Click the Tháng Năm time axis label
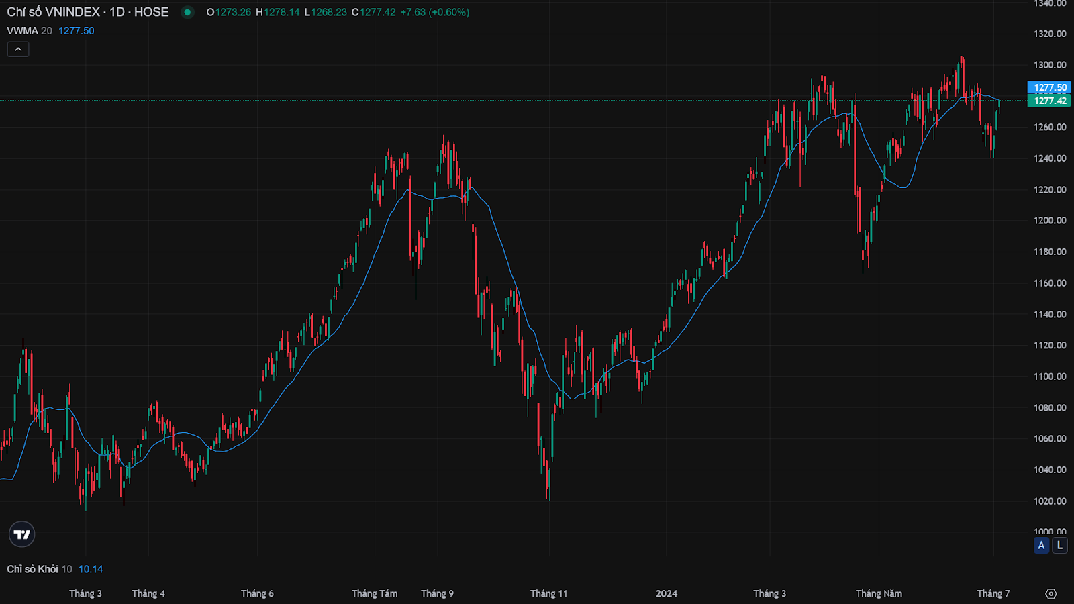 [x=879, y=593]
